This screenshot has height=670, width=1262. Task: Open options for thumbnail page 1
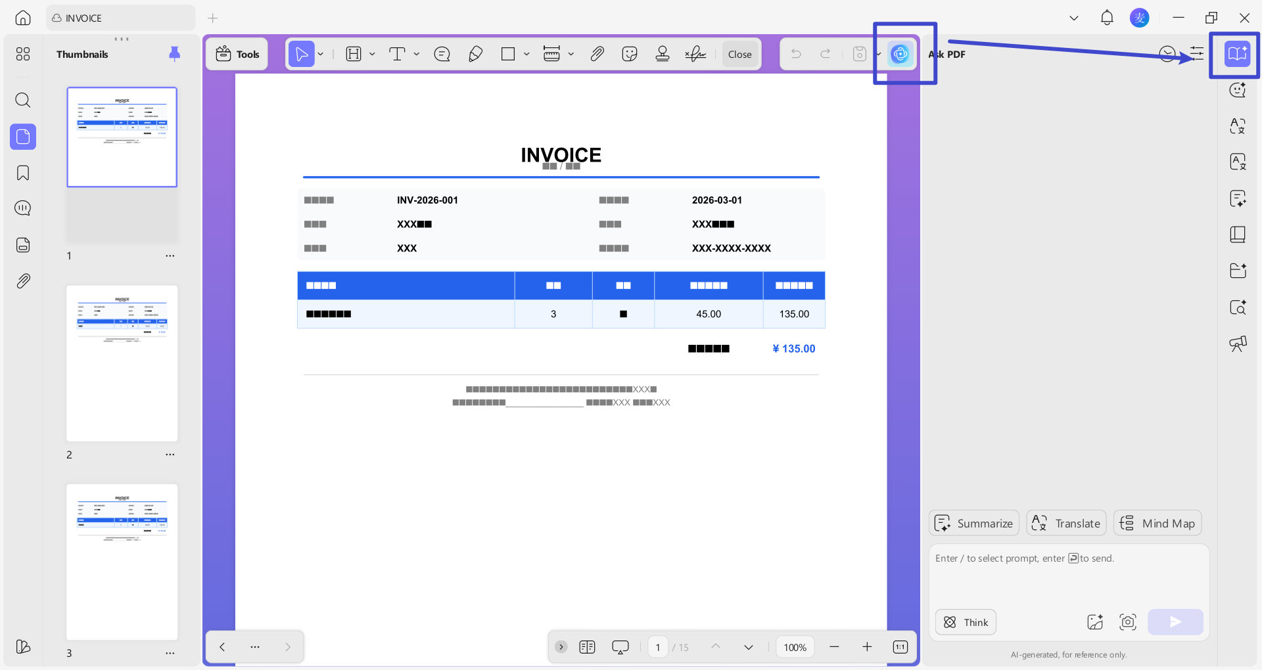170,256
